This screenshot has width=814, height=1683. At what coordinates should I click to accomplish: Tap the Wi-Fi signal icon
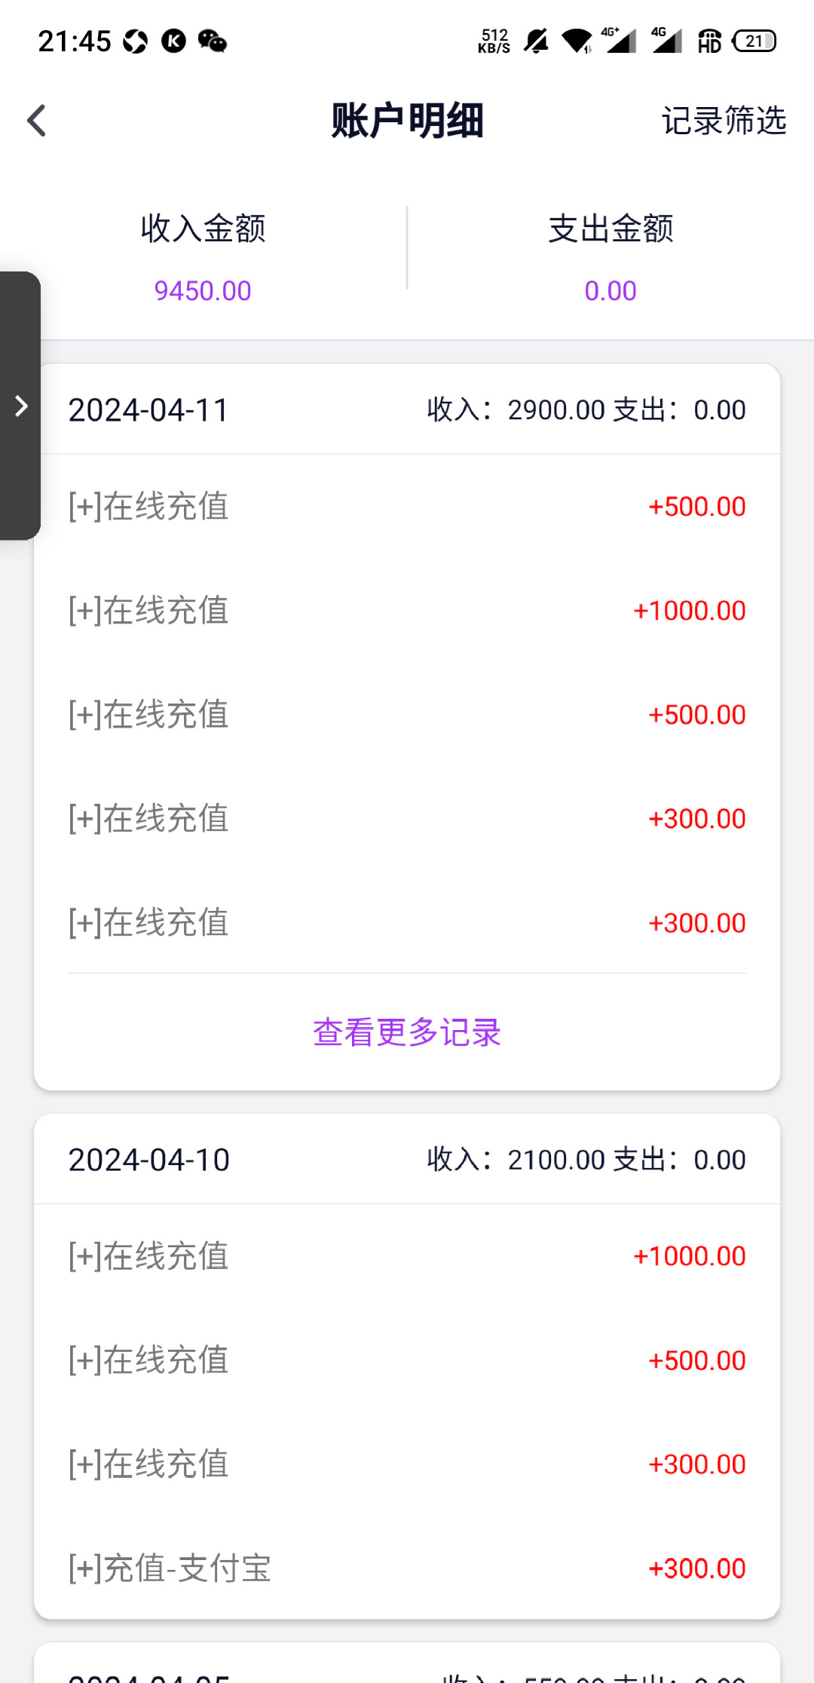click(577, 41)
